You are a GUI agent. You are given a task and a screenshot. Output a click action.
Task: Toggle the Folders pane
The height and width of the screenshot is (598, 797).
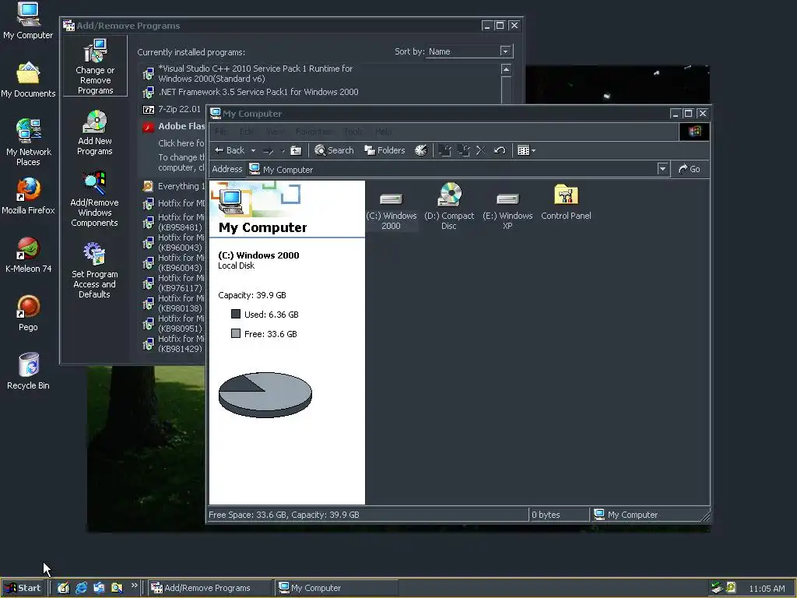coord(384,150)
